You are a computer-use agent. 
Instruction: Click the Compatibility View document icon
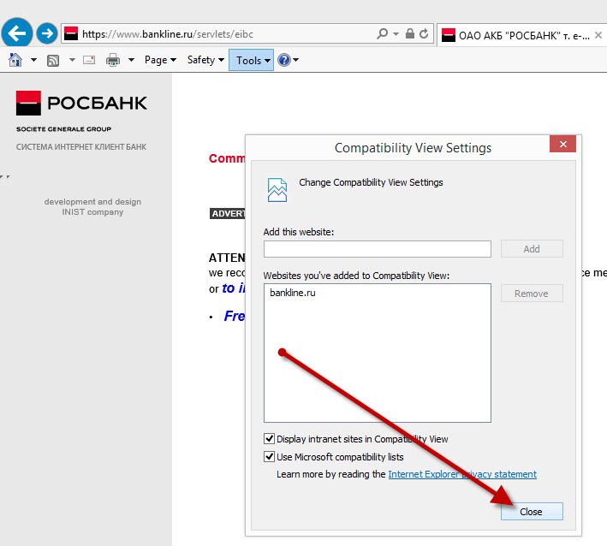[277, 190]
